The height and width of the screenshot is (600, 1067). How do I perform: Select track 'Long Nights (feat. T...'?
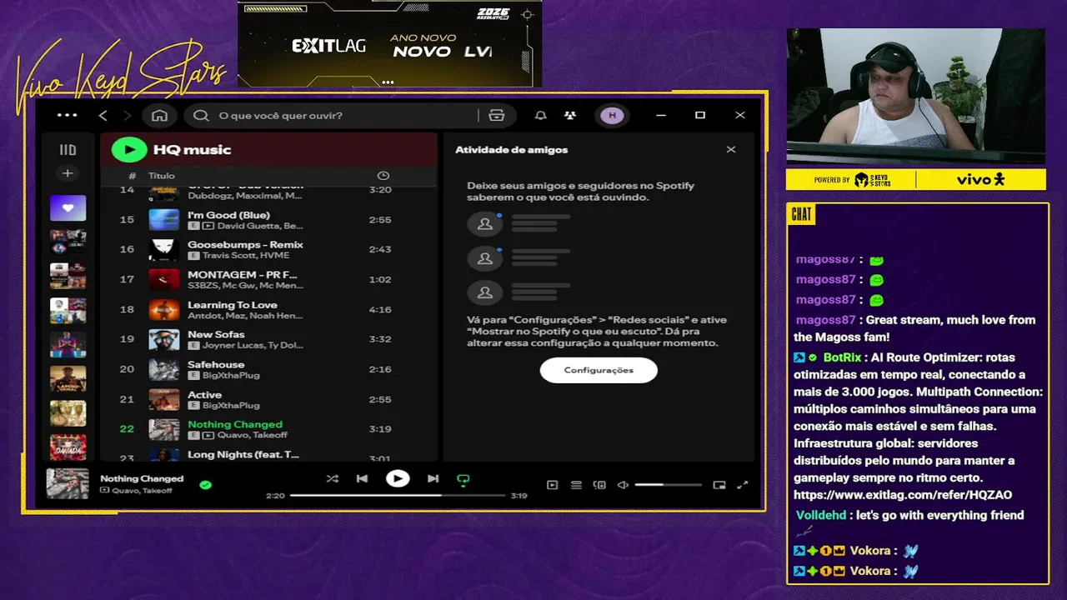[x=268, y=455]
